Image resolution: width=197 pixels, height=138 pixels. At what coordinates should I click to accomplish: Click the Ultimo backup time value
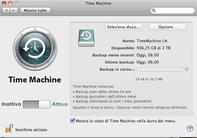click(x=148, y=62)
